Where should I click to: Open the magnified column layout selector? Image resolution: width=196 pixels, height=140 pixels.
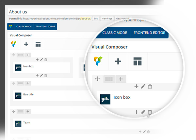(109, 79)
